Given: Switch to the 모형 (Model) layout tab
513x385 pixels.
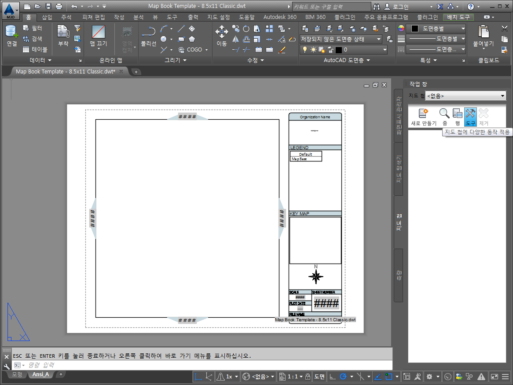Looking at the screenshot, I should coord(17,374).
